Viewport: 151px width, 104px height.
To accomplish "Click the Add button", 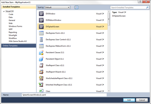I will tap(129, 100).
